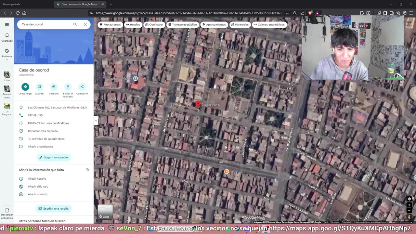Zoom in the map with plus
Image resolution: width=416 pixels, height=234 pixels.
(x=409, y=205)
